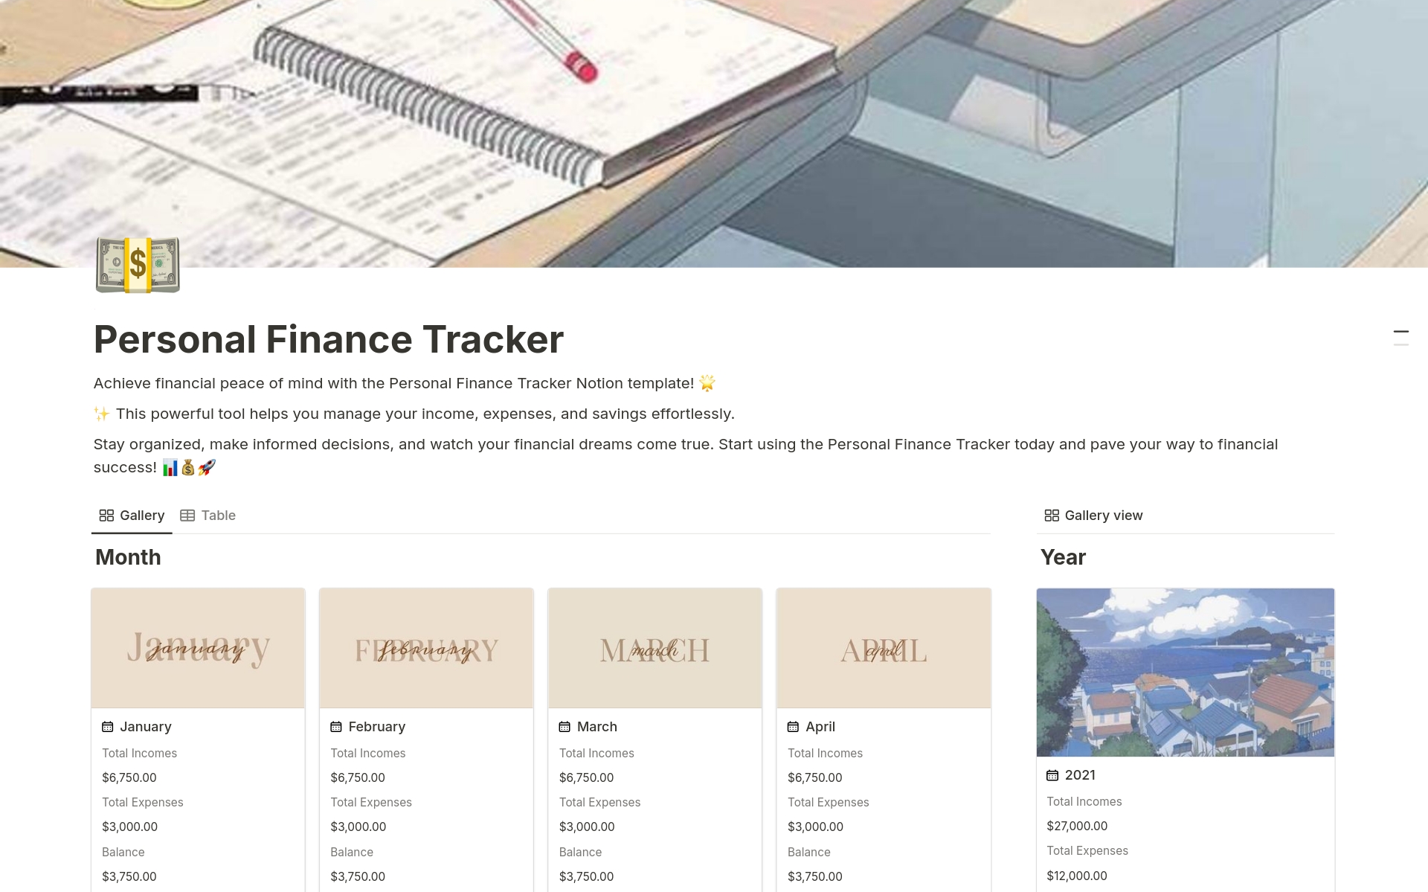Click the minus collapse button top right

(1400, 332)
